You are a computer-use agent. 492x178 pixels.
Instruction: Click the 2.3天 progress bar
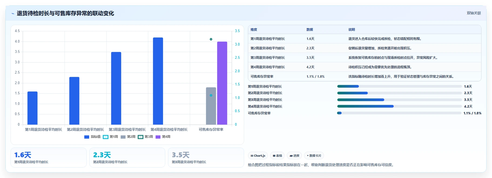(x=399, y=93)
